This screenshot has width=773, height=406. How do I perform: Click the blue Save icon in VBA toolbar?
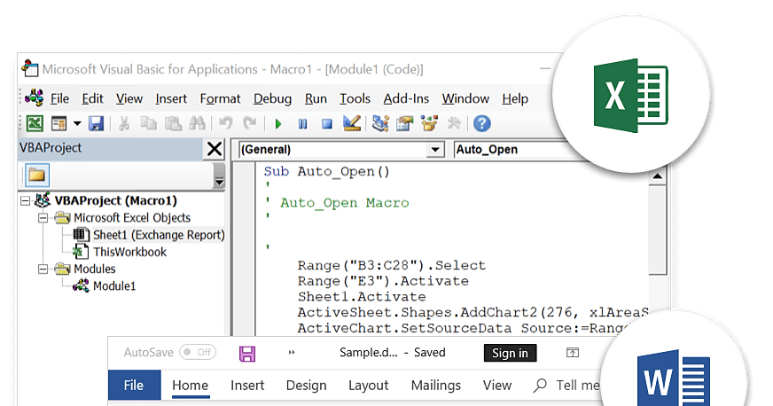pyautogui.click(x=96, y=123)
